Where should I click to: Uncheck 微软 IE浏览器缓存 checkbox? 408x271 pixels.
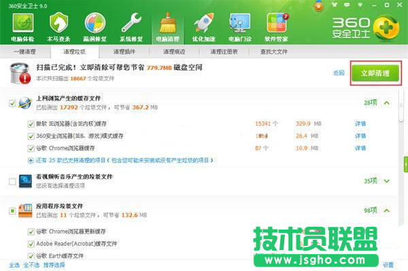31,124
